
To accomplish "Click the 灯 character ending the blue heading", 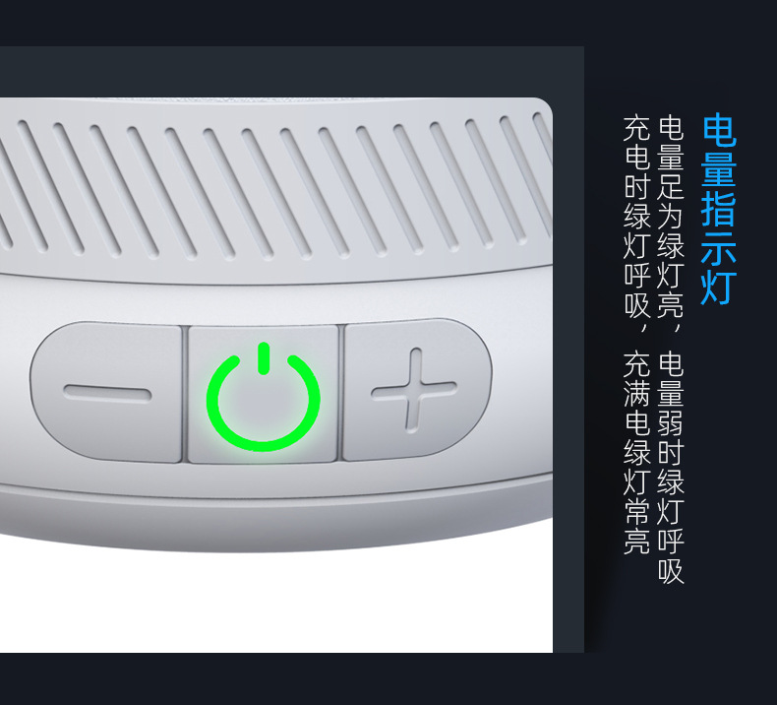I will (x=719, y=288).
